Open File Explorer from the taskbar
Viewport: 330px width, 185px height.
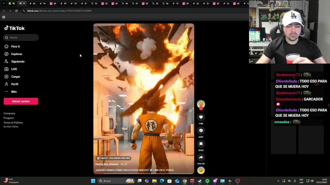tap(154, 181)
